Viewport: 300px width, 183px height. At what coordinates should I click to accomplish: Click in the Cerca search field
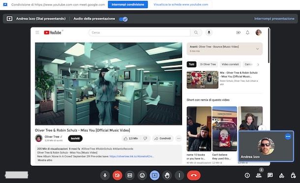(x=140, y=32)
